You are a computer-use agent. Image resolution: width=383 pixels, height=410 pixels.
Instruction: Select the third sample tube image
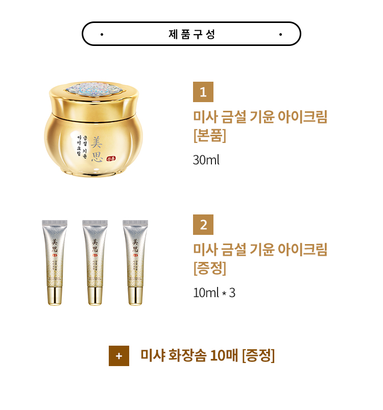point(135,262)
